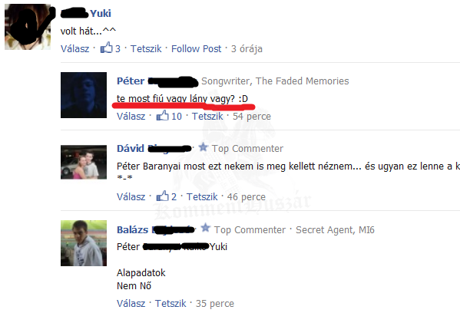The width and height of the screenshot is (460, 313).
Task: Click Válasz under Dávid's comment
Action: (x=131, y=196)
